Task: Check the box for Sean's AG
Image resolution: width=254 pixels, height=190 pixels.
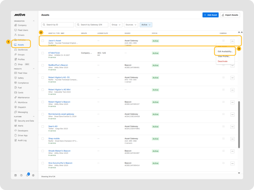Action: [x=43, y=127]
